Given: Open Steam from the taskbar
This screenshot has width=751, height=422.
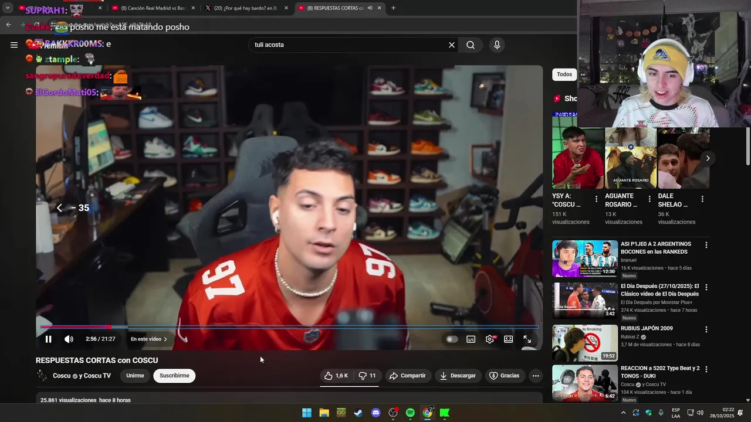Looking at the screenshot, I should [x=358, y=413].
